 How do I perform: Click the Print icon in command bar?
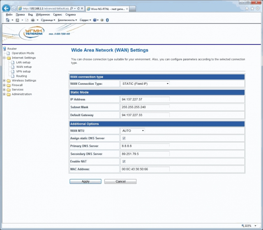tap(33, 20)
